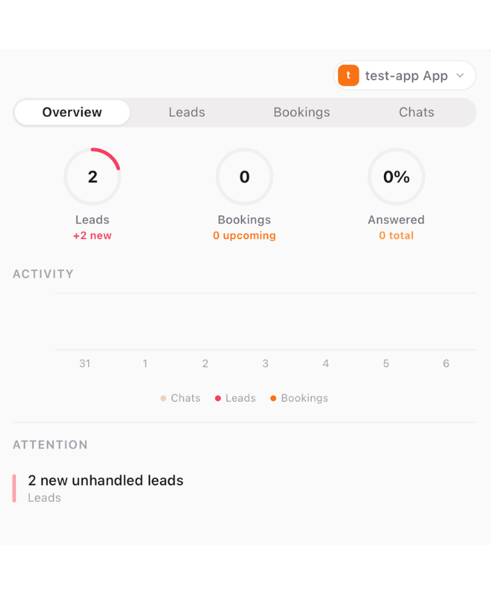Switch to the Overview tab

click(x=72, y=113)
